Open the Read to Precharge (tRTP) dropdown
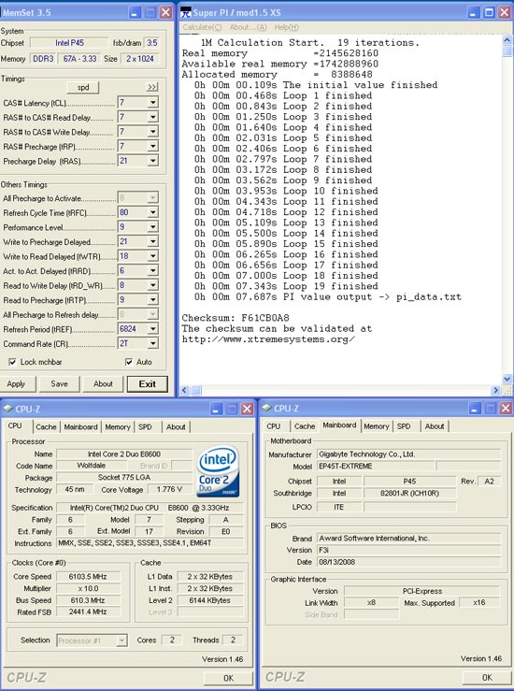Screen dimensions: 514x691 [153, 299]
